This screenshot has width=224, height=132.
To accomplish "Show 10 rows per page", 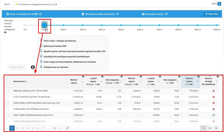I will 203,128.
